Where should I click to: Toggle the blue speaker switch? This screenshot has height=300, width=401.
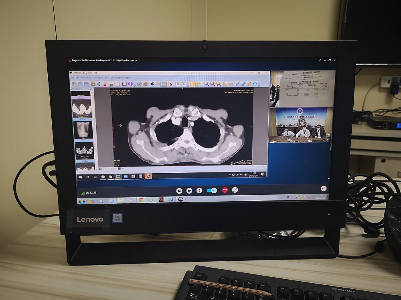pos(212,190)
